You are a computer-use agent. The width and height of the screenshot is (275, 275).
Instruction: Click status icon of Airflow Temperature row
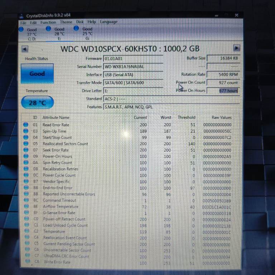pos(26,206)
